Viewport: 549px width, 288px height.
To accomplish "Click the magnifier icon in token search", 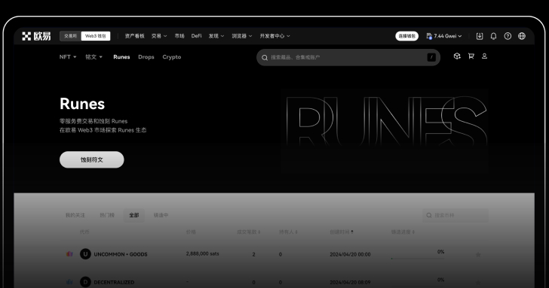I will tap(429, 215).
